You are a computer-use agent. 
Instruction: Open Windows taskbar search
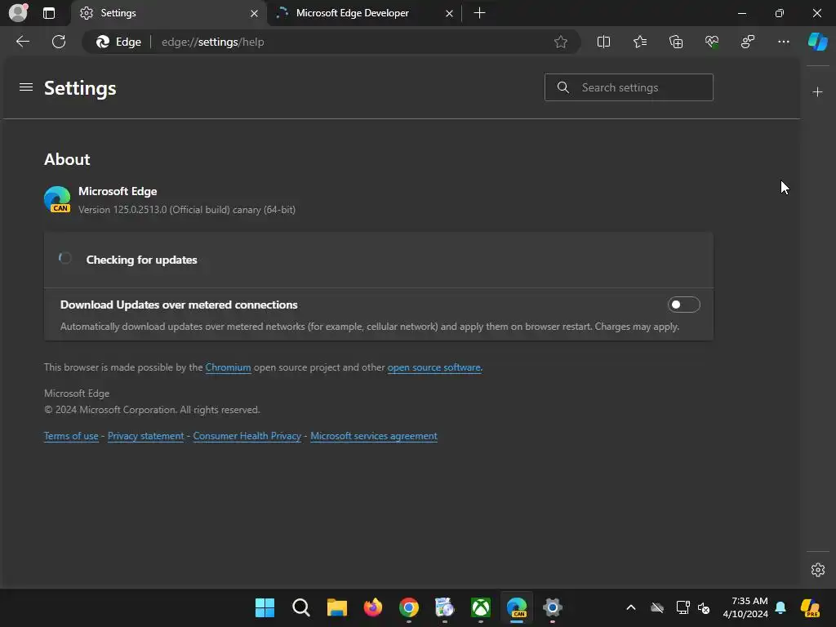[300, 607]
